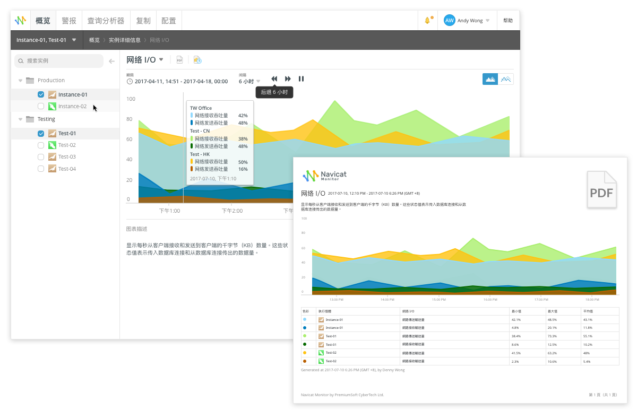Pause the live chart updates

pos(302,79)
